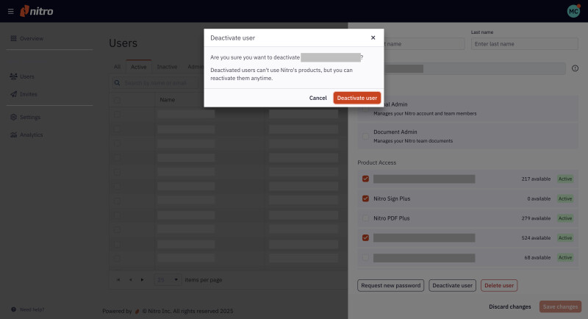Switch to the Inactive users tab

coord(167,67)
